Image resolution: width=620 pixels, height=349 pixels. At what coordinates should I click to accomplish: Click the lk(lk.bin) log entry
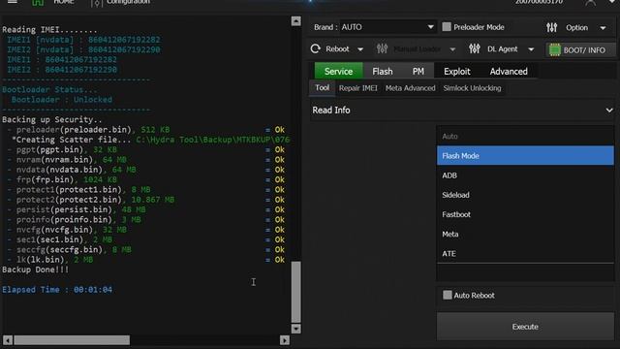(49, 260)
